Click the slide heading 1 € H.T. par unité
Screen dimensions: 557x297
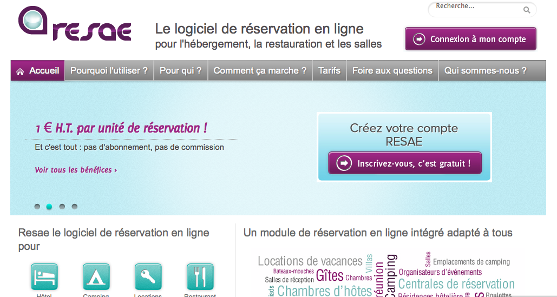(121, 128)
